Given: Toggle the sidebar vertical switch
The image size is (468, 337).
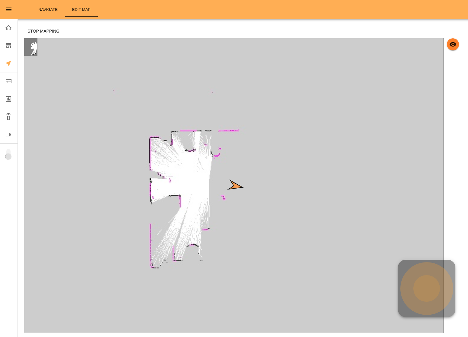Looking at the screenshot, I should [x=8, y=154].
